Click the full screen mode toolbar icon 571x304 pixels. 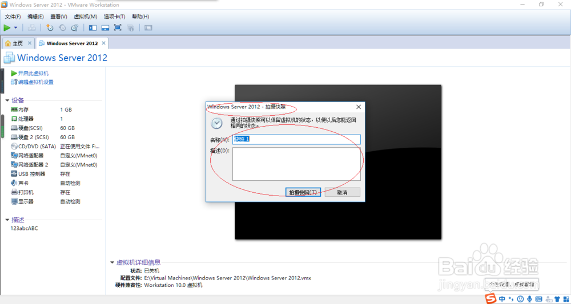coord(118,27)
